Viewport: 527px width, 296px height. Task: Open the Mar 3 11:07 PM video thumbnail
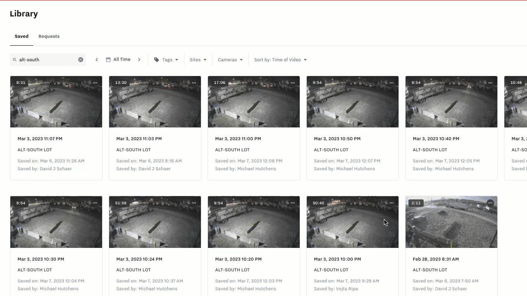point(56,102)
